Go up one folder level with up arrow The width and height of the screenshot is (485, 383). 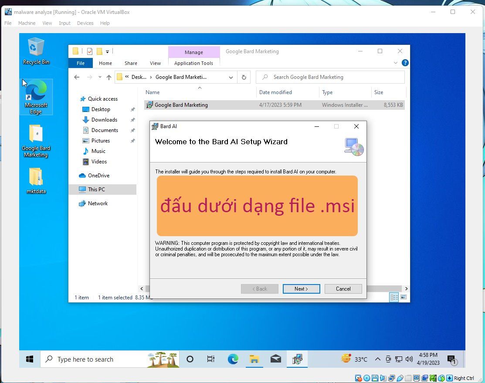(x=109, y=77)
